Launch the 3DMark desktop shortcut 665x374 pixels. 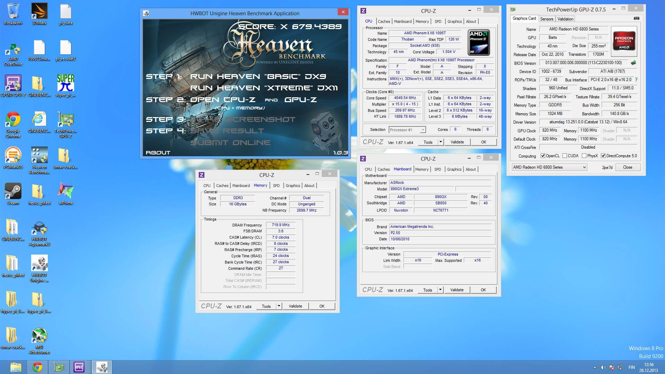(x=39, y=14)
